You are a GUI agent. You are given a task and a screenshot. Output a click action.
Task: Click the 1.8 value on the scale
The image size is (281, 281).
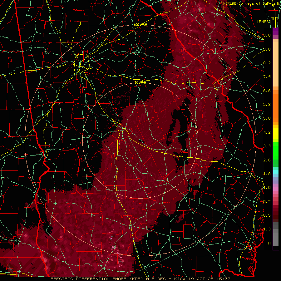point(267,174)
